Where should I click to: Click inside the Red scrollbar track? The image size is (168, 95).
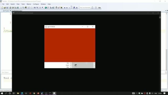click(82, 63)
